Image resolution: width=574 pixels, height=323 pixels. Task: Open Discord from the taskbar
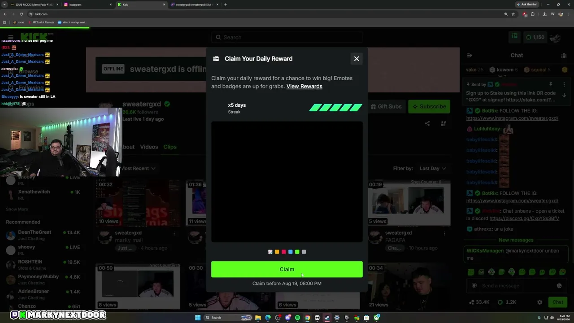coord(287,318)
